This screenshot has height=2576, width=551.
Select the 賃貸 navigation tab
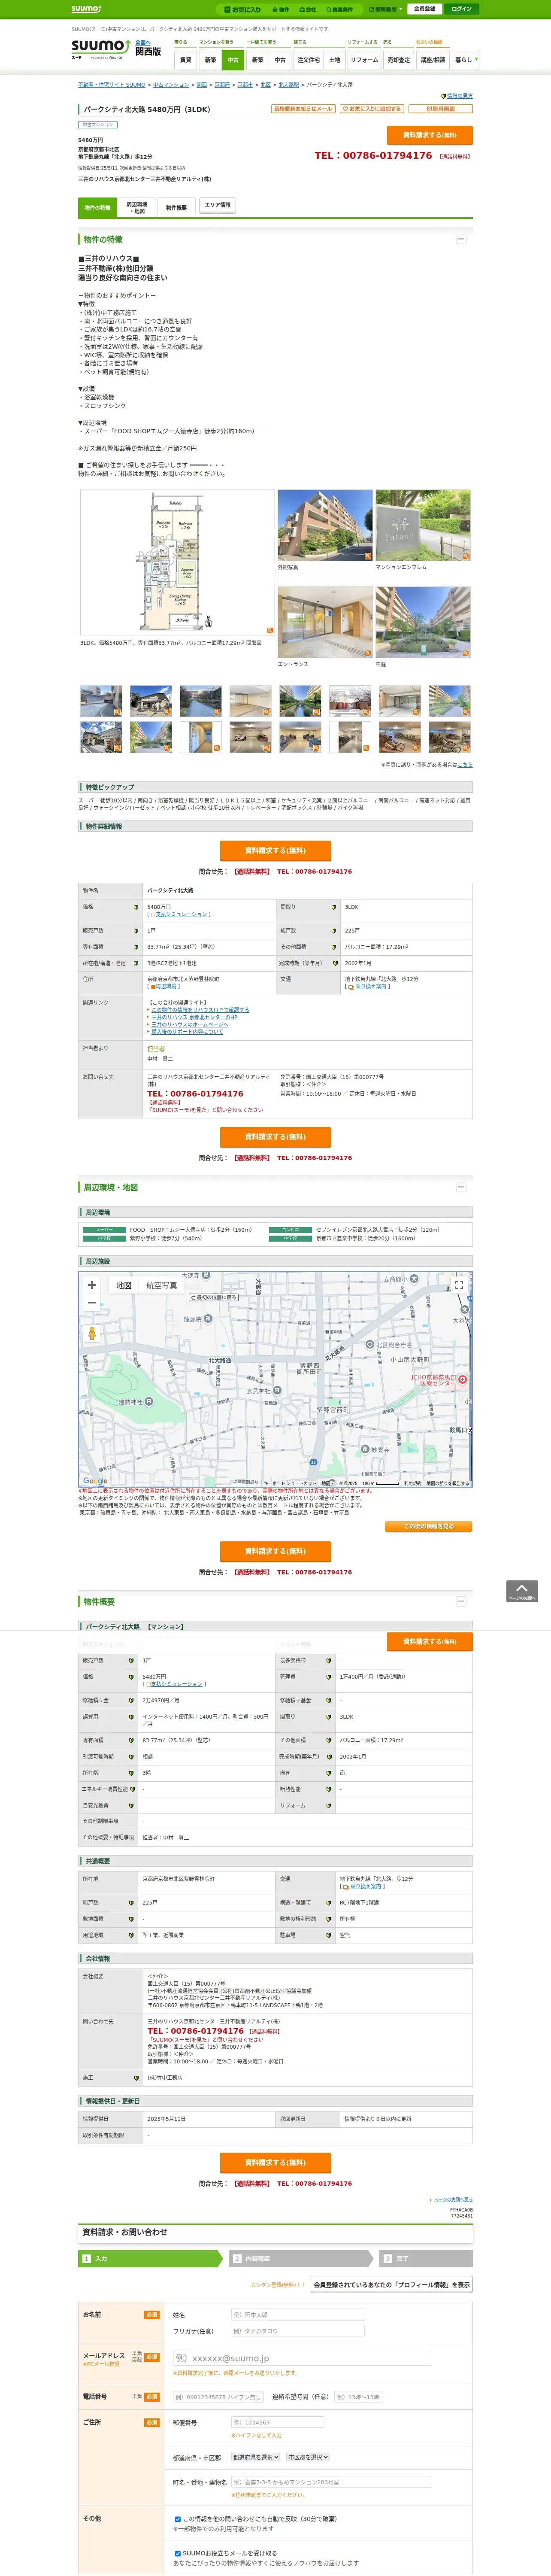click(185, 60)
